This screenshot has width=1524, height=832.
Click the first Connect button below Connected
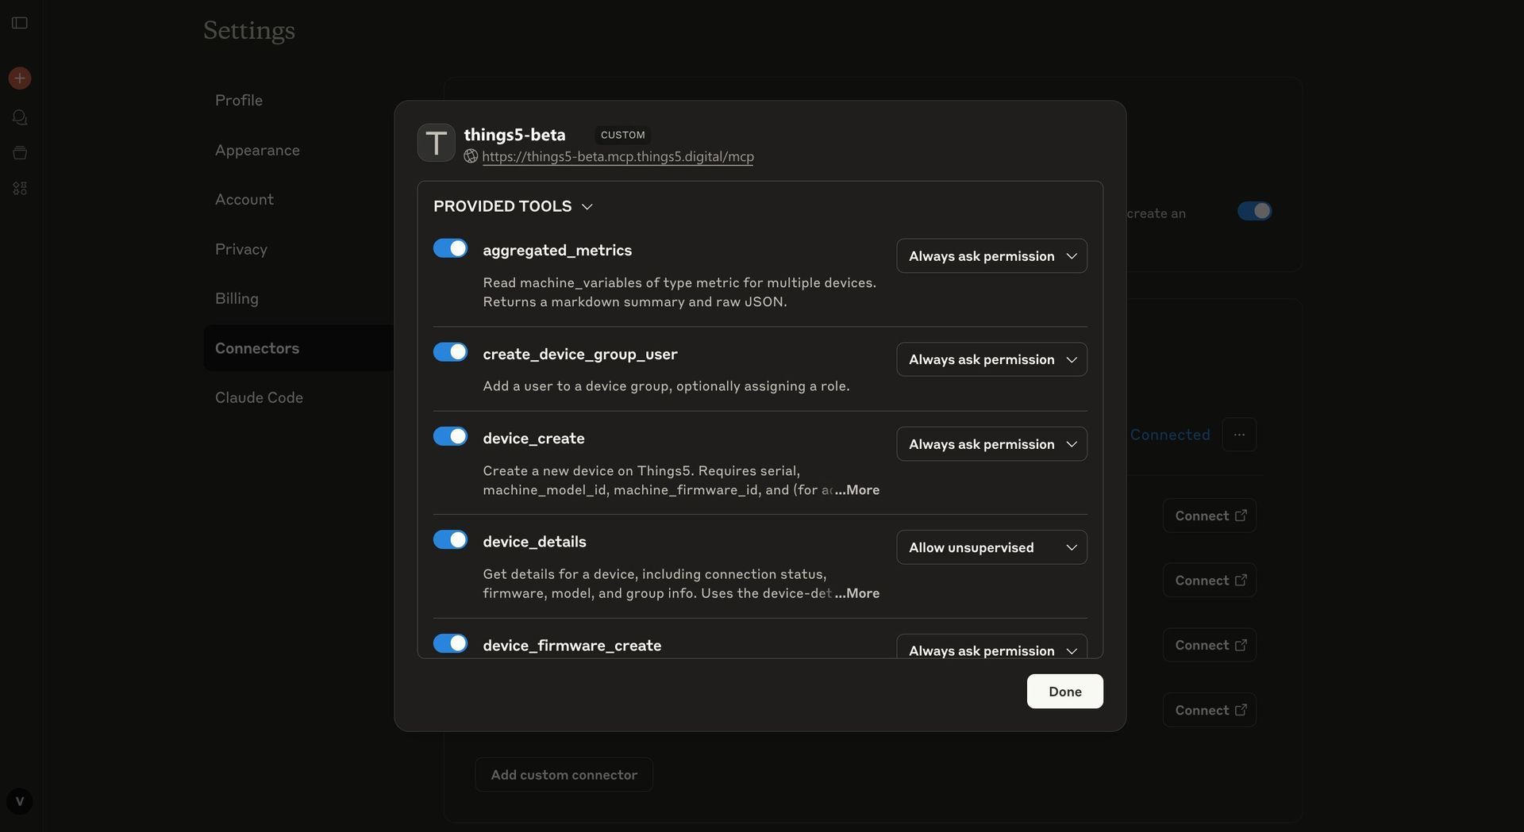point(1210,516)
